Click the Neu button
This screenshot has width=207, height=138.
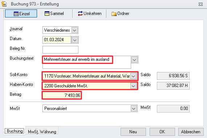[x=133, y=132]
